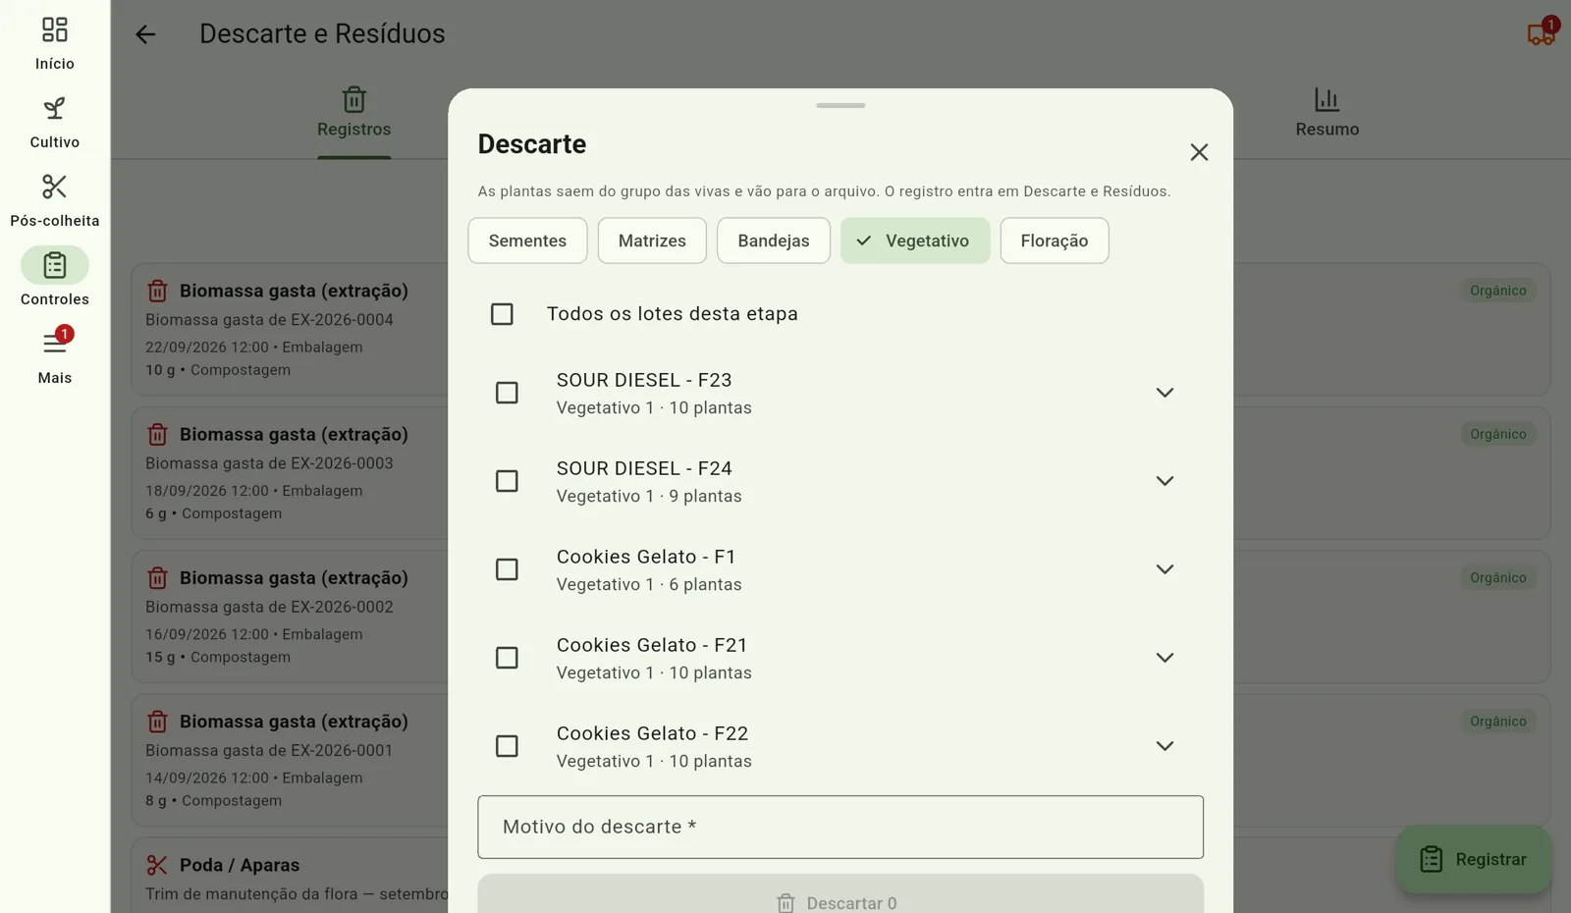The width and height of the screenshot is (1571, 913).
Task: Select the Bandejas stage chip
Action: tap(774, 241)
